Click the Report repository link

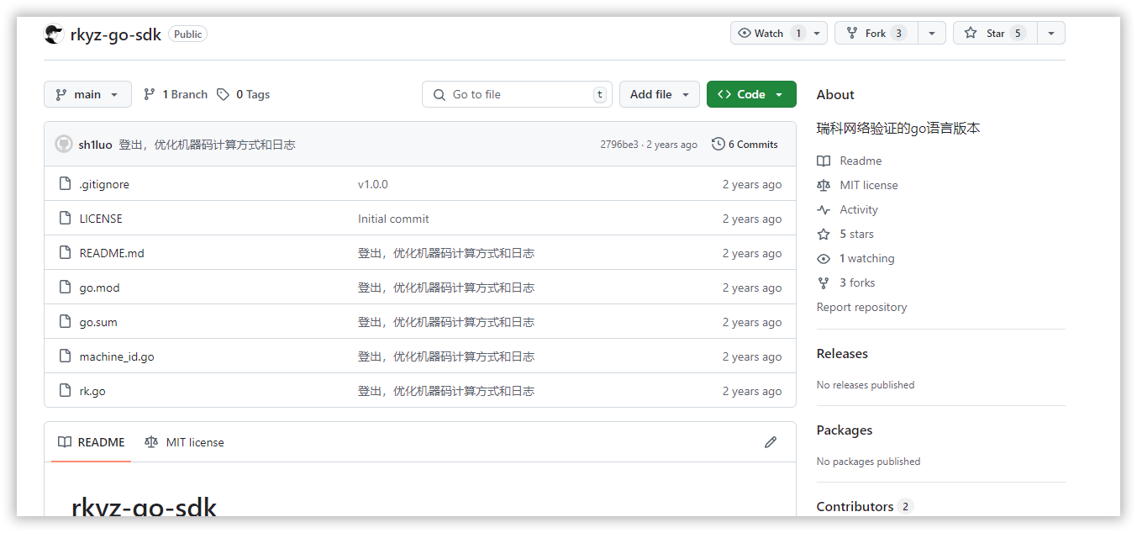point(861,307)
